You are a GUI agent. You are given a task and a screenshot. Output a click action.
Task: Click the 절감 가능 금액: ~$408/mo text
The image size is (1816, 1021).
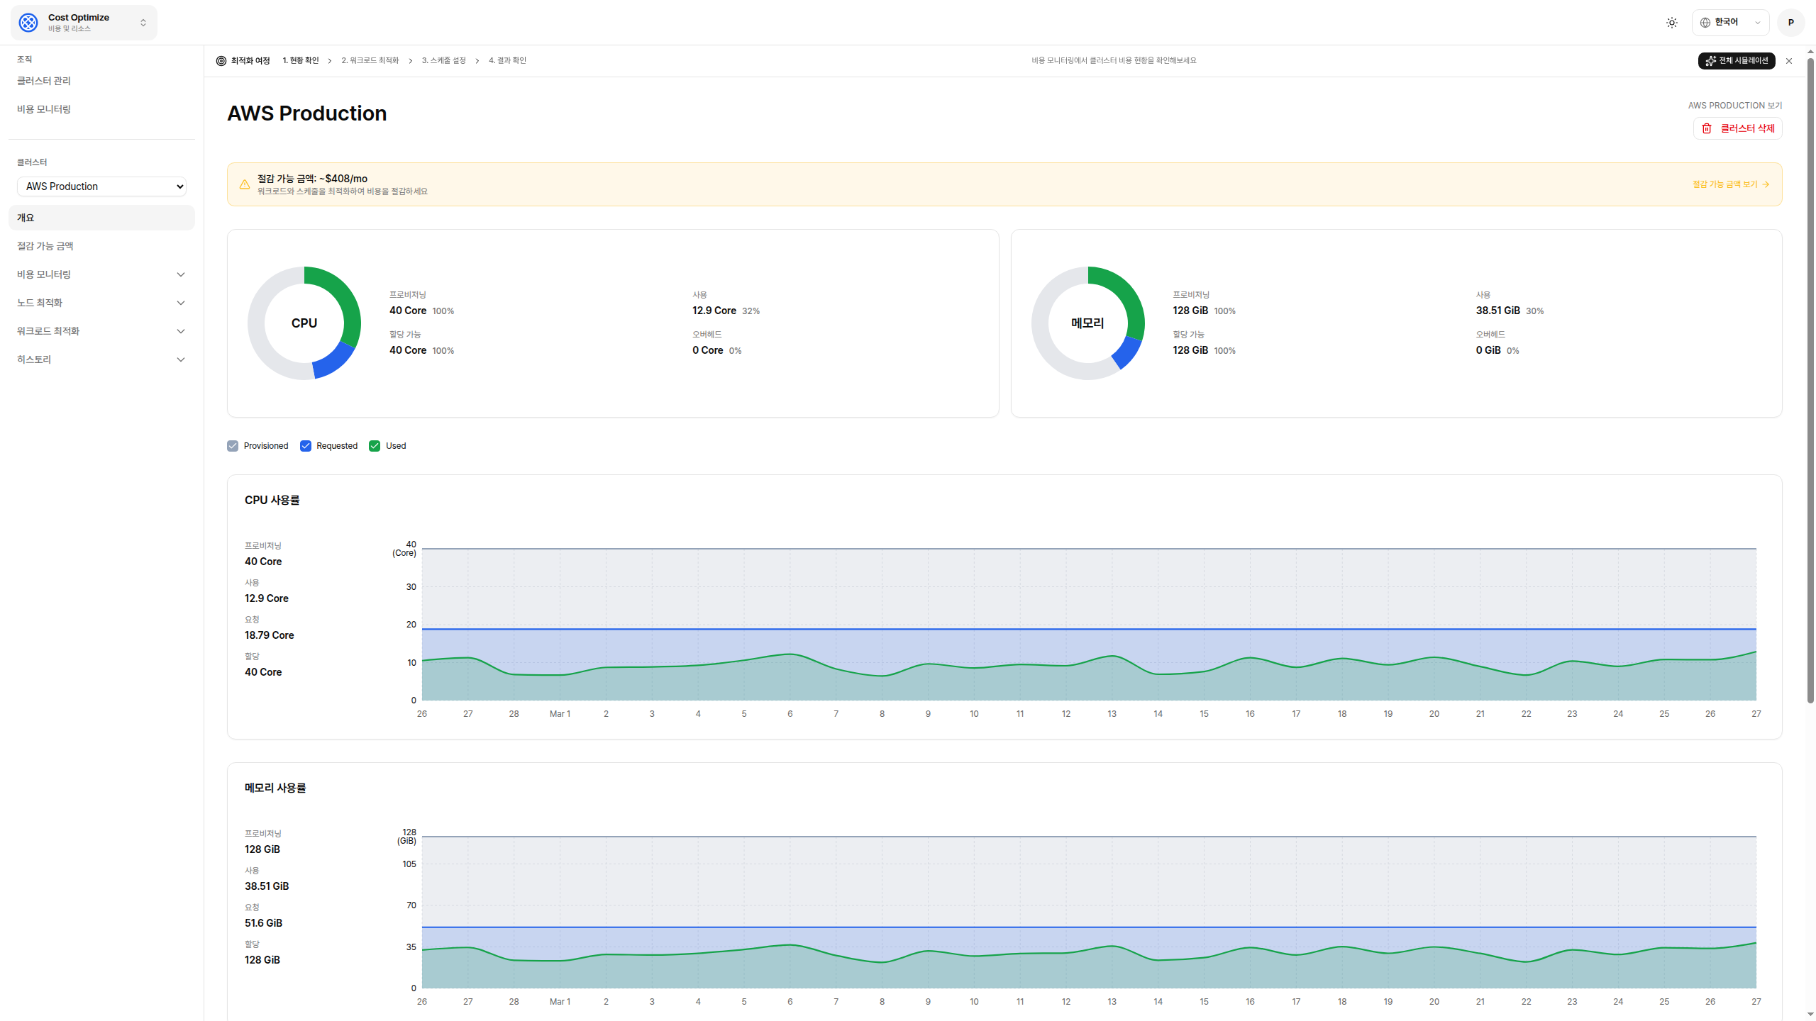[313, 179]
